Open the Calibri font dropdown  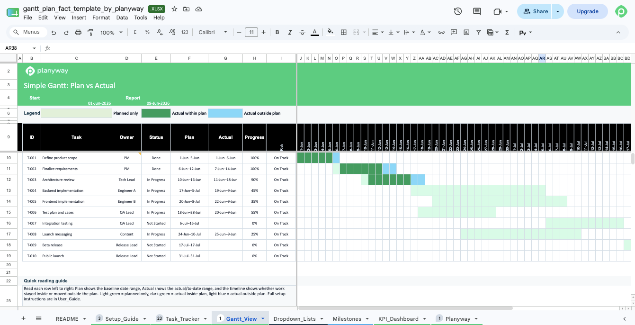pyautogui.click(x=213, y=32)
